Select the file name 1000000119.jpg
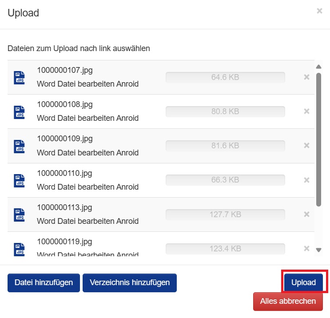Image resolution: width=330 pixels, height=318 pixels. [64, 242]
